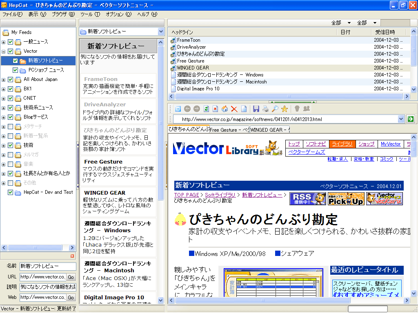Image resolution: width=418 pixels, height=314 pixels.
Task: Open the ライブラリ navigation link
Action: point(342,144)
